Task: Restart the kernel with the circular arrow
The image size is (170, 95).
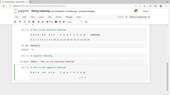Action: pyautogui.click(x=60, y=22)
